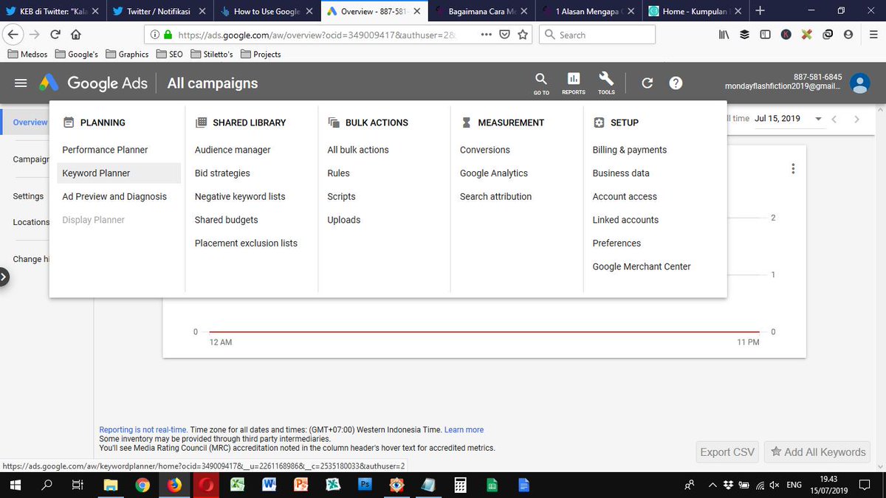Open the Calculator from the taskbar
The width and height of the screenshot is (886, 498).
tap(460, 485)
